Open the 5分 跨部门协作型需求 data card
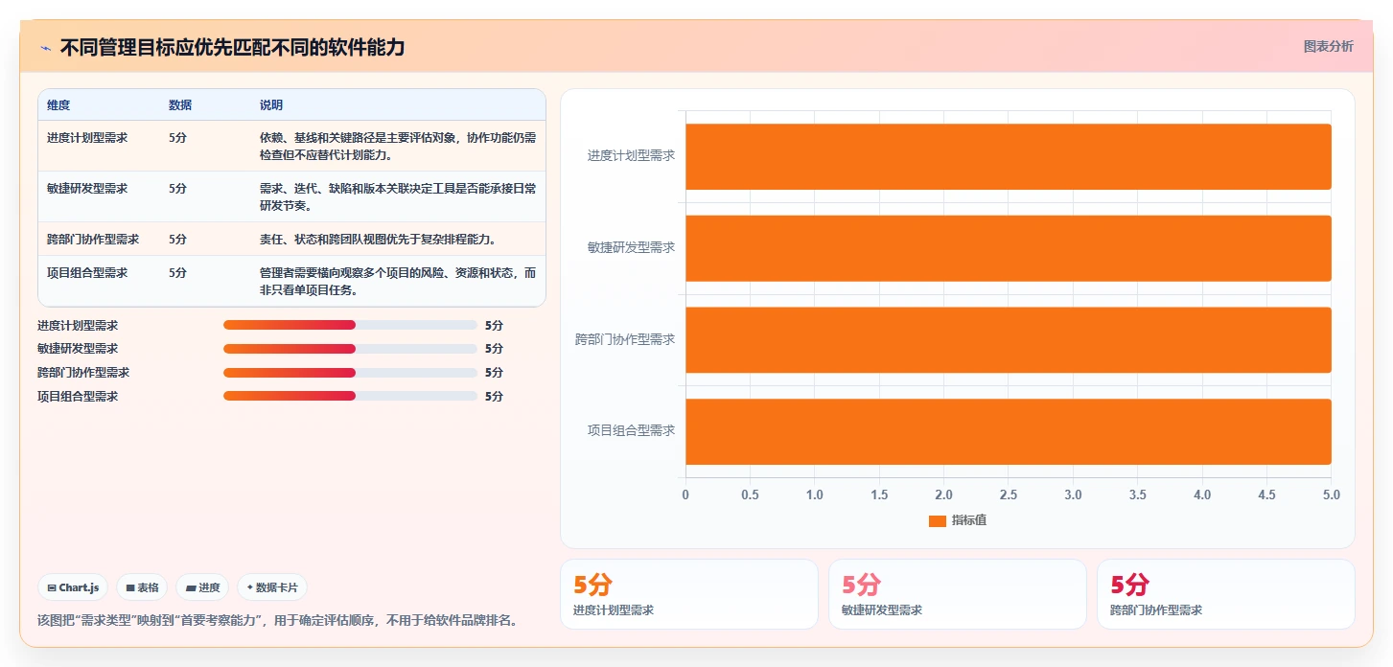This screenshot has width=1393, height=667. click(x=1226, y=594)
